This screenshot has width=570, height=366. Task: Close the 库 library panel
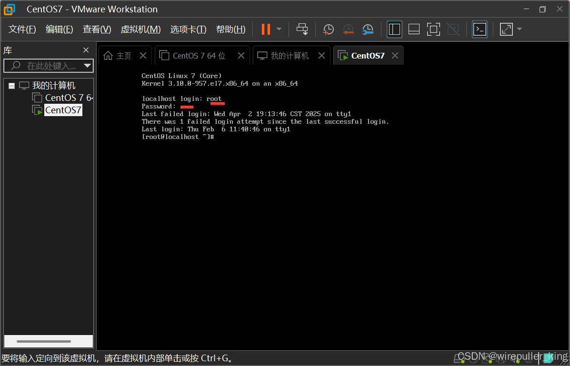click(x=86, y=50)
